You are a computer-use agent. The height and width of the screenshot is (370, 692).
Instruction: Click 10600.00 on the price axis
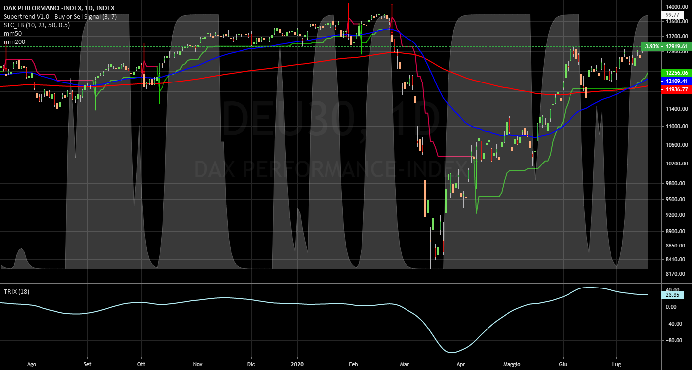[677, 145]
